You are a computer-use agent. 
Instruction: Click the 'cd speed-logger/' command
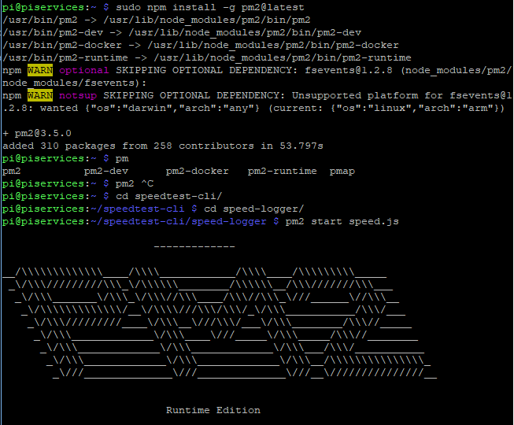click(254, 209)
